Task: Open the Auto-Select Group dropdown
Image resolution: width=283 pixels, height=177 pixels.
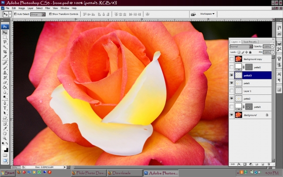Action: pos(38,14)
